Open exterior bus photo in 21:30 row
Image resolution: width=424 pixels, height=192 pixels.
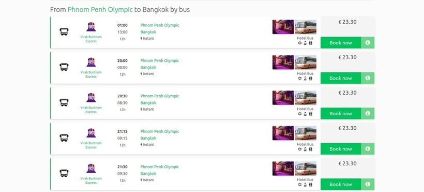(306, 168)
